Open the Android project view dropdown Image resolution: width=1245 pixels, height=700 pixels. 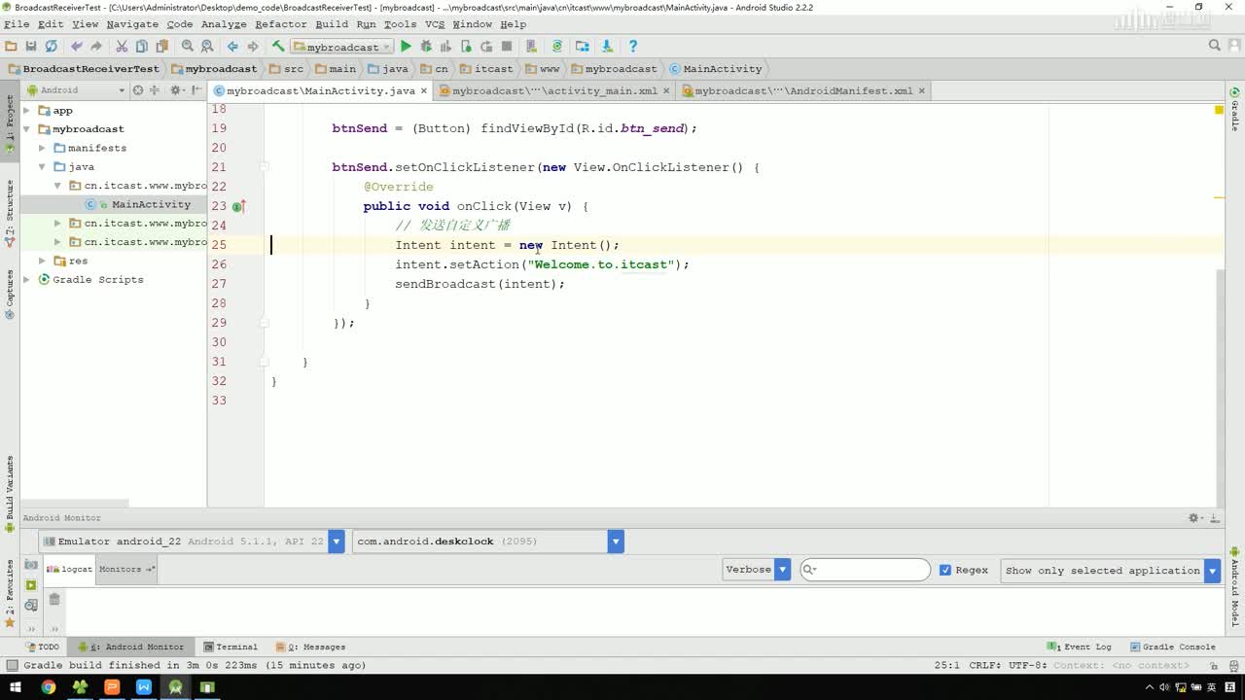click(76, 89)
